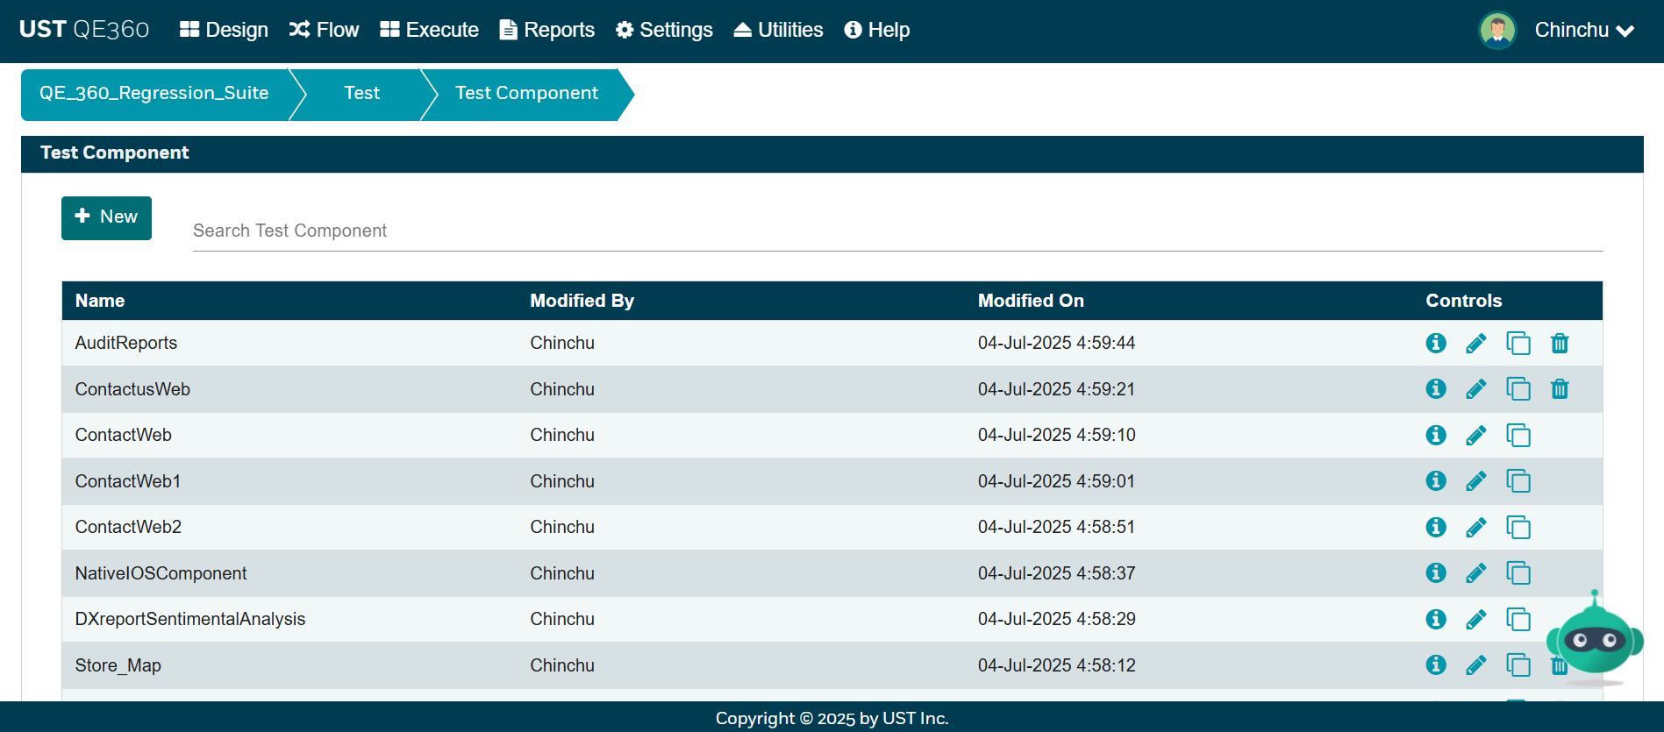Edit the DXreportSentimentalAnalysis component
Image resolution: width=1664 pixels, height=732 pixels.
tap(1475, 619)
